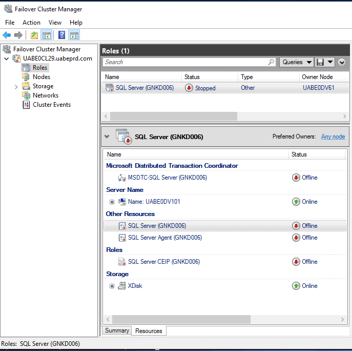Click the save query floppy icon
Viewport: 352px width, 351px height.
(320, 62)
